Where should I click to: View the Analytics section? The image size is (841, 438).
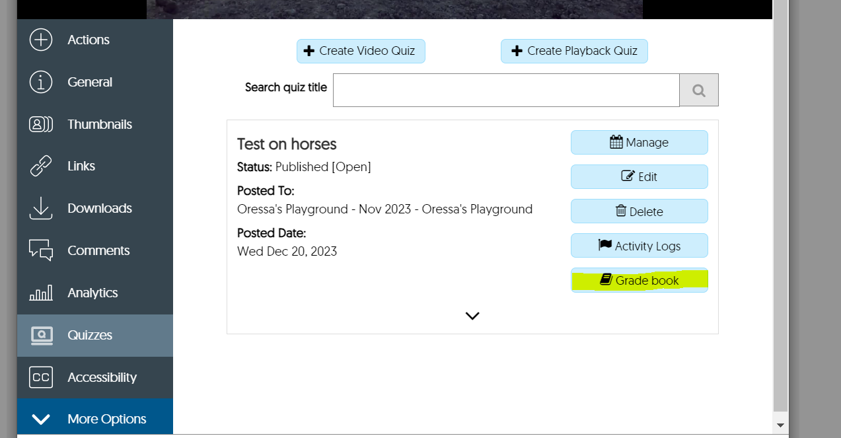coord(95,293)
